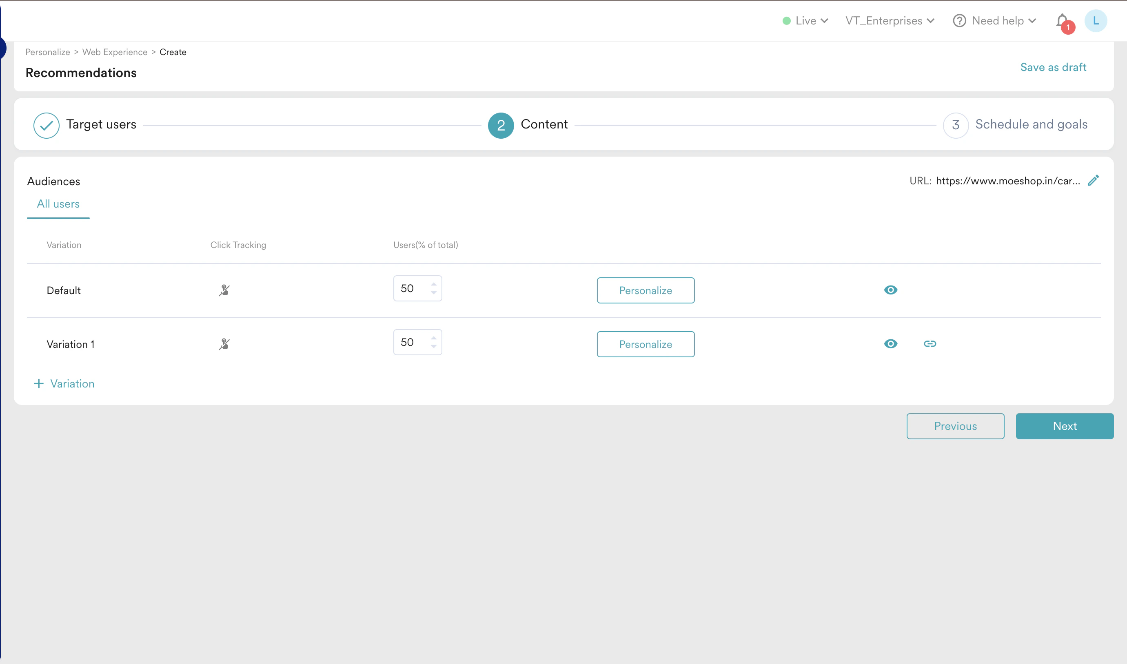The height and width of the screenshot is (664, 1127).
Task: Click the Need help question mark icon
Action: [x=959, y=21]
